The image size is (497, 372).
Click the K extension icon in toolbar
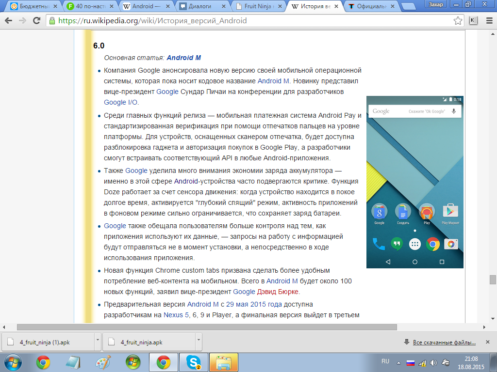pyautogui.click(x=473, y=21)
